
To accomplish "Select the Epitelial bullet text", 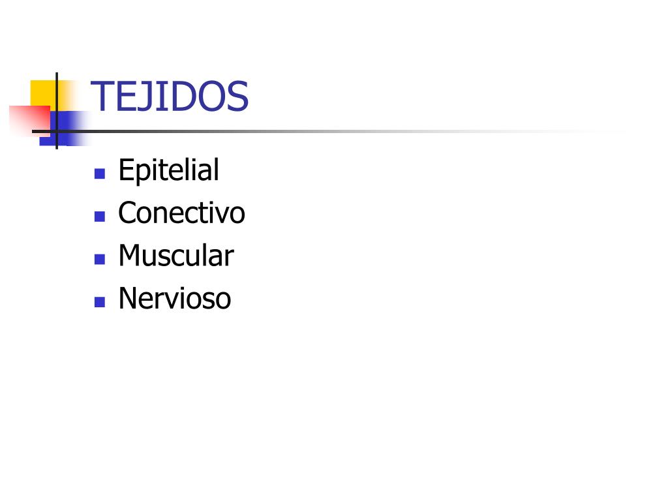I will 169,170.
